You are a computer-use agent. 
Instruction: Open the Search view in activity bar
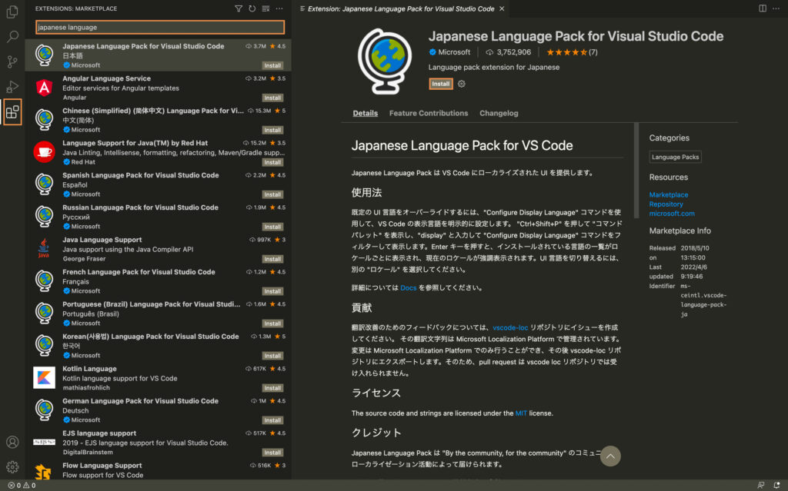[x=12, y=36]
